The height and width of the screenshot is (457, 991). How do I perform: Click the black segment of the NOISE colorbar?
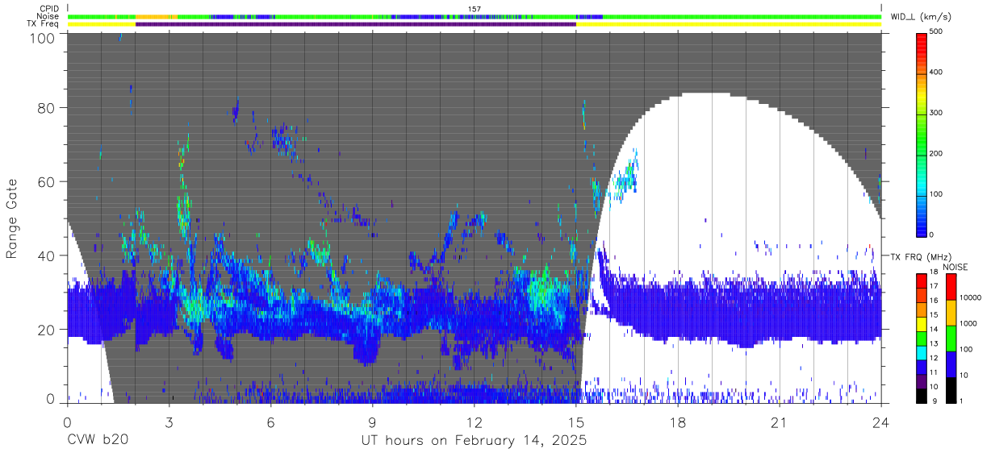[951, 390]
